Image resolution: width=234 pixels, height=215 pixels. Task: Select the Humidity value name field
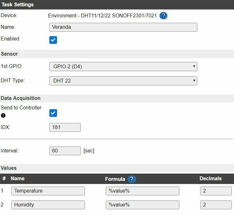tap(48, 205)
